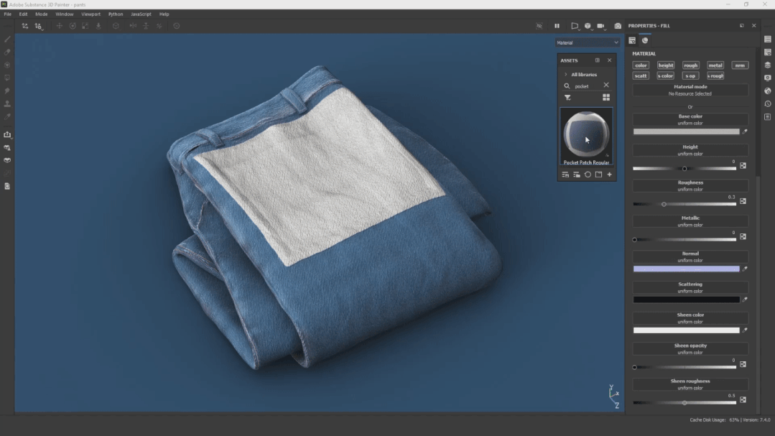Clear the pocket search in Assets
Viewport: 775px width, 436px height.
coord(606,85)
